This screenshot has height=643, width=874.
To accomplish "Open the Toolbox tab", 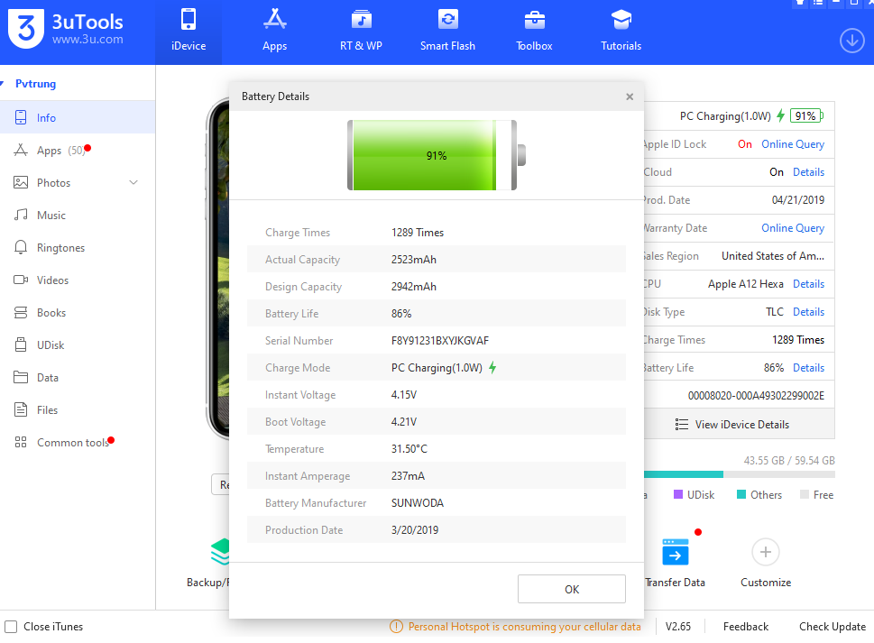I will [534, 32].
